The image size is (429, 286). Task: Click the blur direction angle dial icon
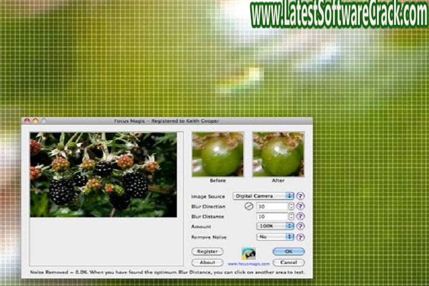248,206
